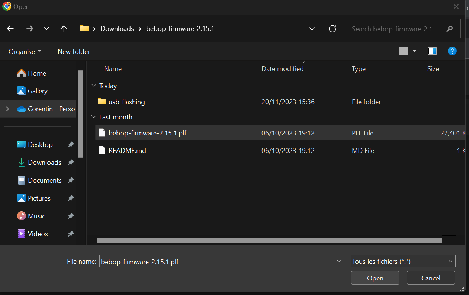Open the Organise menu
This screenshot has height=295, width=469.
coord(24,51)
